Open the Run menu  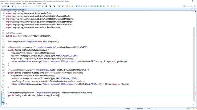pyautogui.click(x=34, y=3)
